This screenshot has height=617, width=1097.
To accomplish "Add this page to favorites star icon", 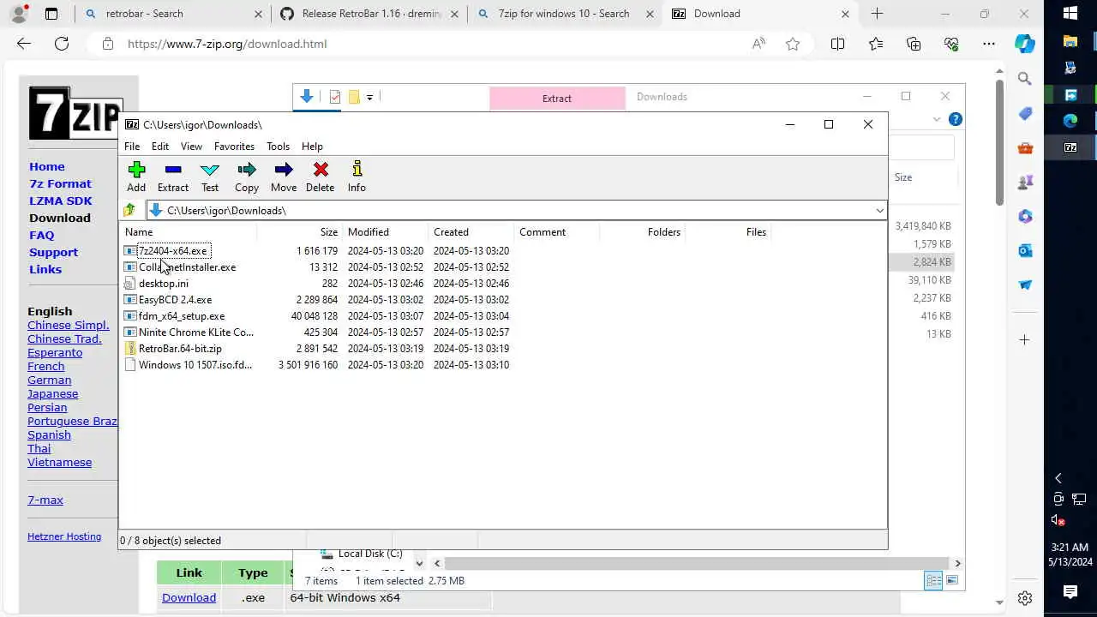I will coord(793,44).
